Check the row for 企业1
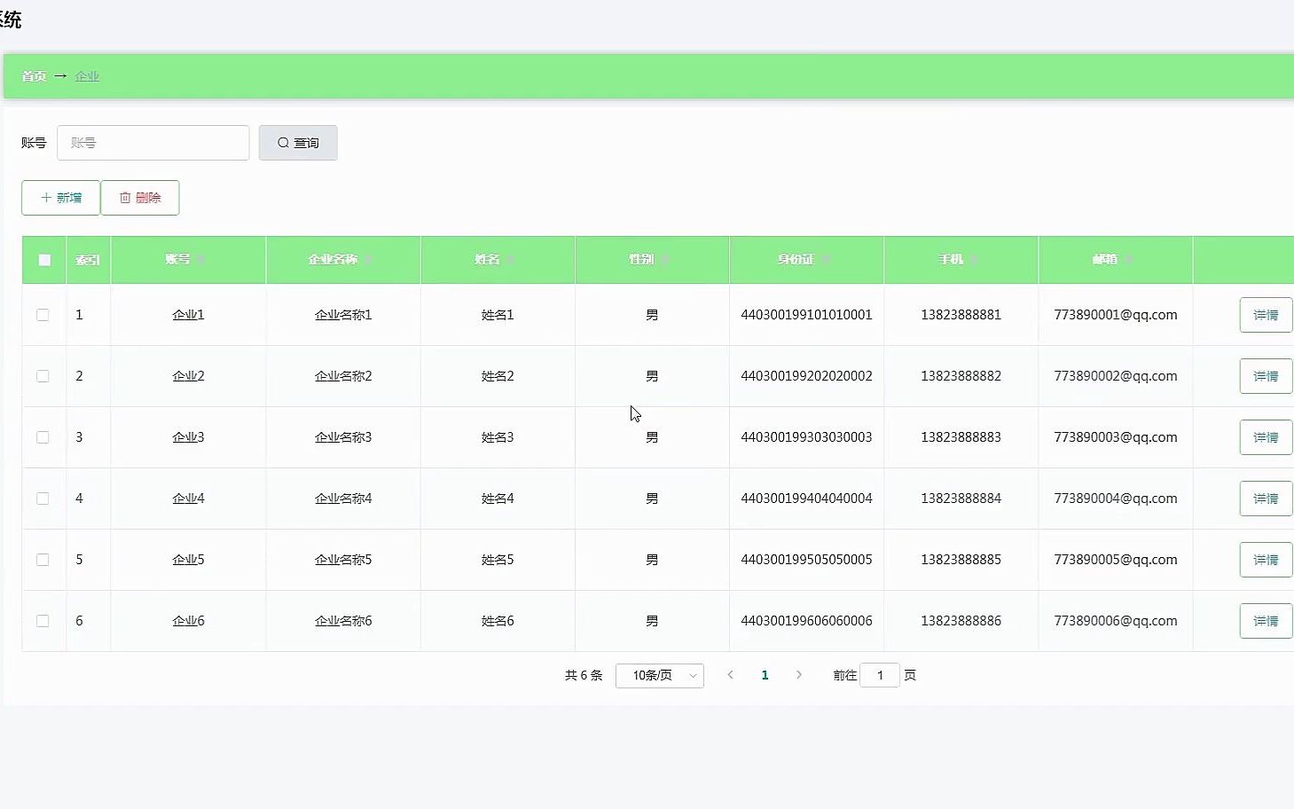This screenshot has height=809, width=1294. pos(43,315)
